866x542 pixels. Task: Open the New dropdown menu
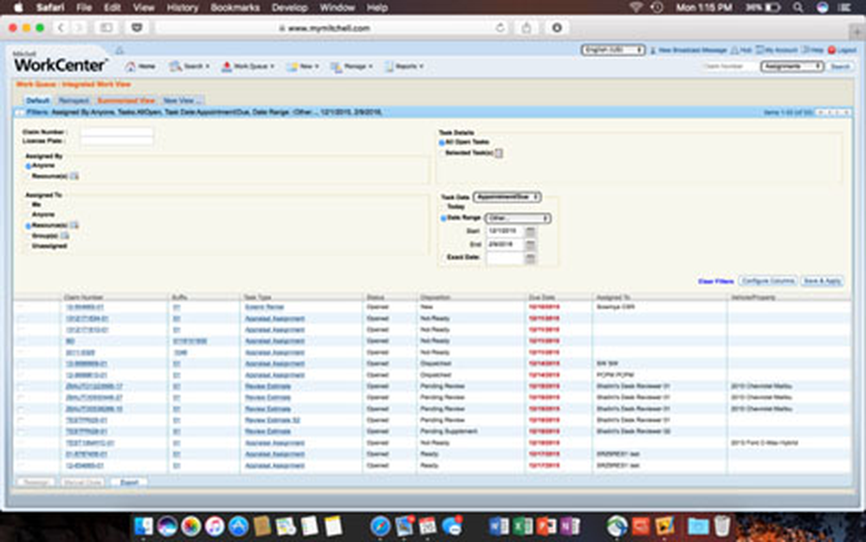click(x=302, y=66)
